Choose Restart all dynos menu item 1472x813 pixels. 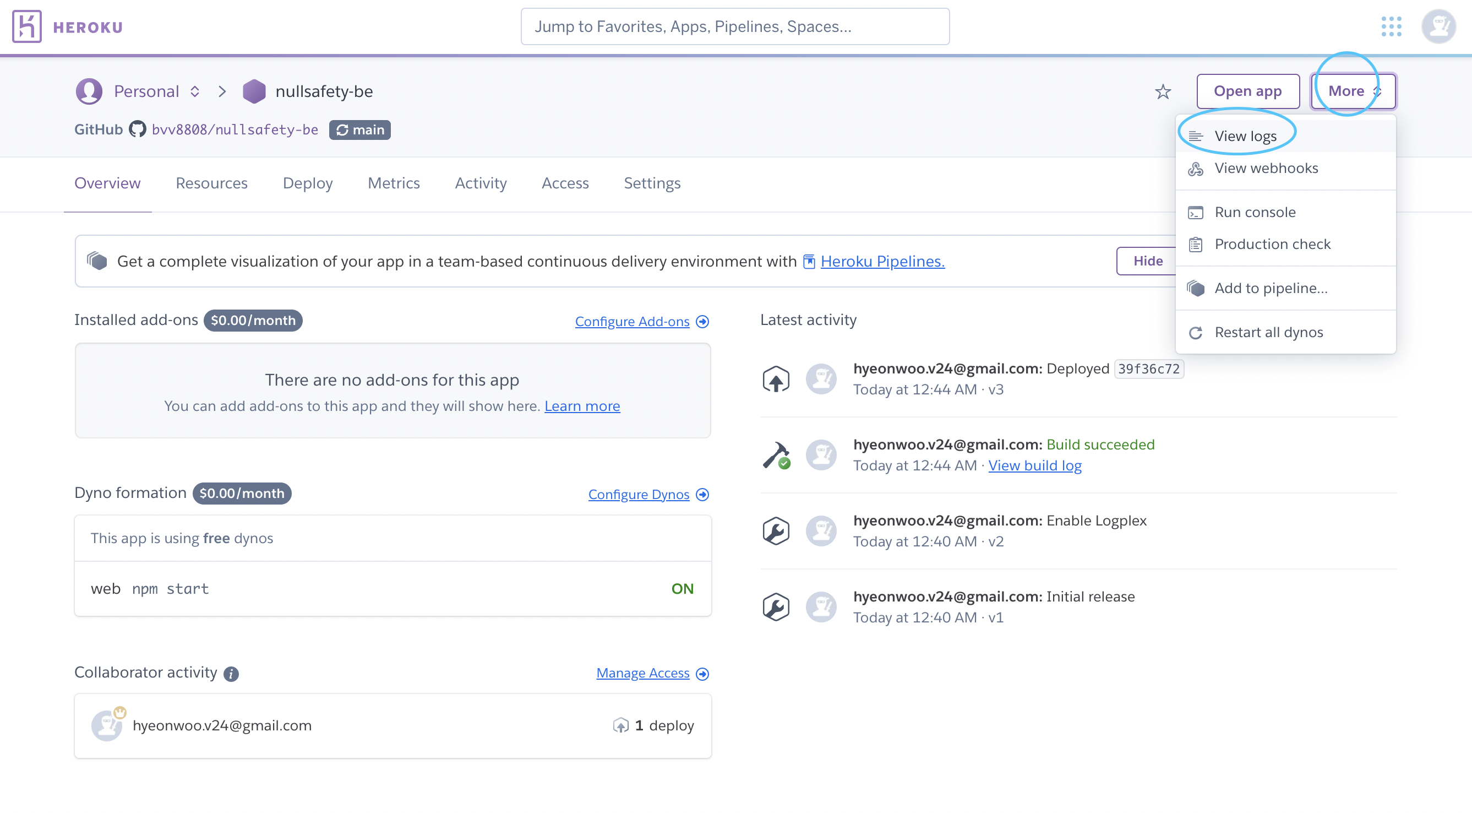(1268, 332)
